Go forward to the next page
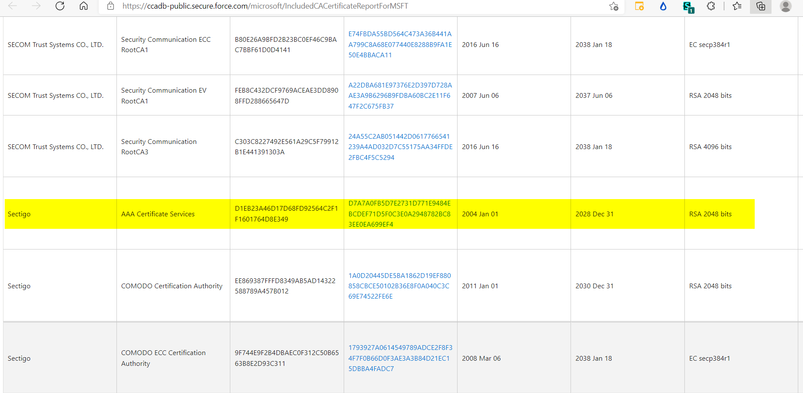Viewport: 803px width, 393px height. point(36,6)
